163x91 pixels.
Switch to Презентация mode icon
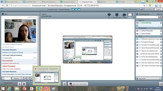click(117, 16)
